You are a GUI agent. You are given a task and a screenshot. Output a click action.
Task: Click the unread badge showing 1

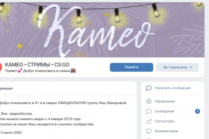[197, 111]
